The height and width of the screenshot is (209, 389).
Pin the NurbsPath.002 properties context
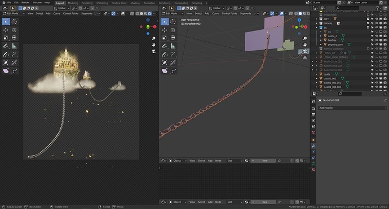pyautogui.click(x=385, y=100)
